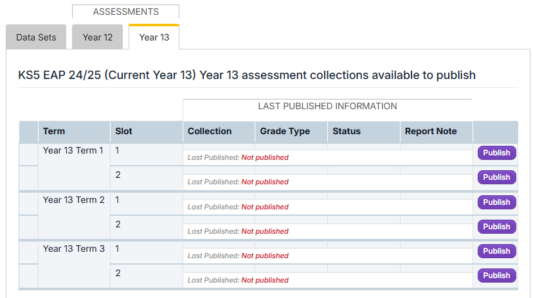Select the Year 13 Term 2 cell
533x298 pixels.
click(x=73, y=200)
